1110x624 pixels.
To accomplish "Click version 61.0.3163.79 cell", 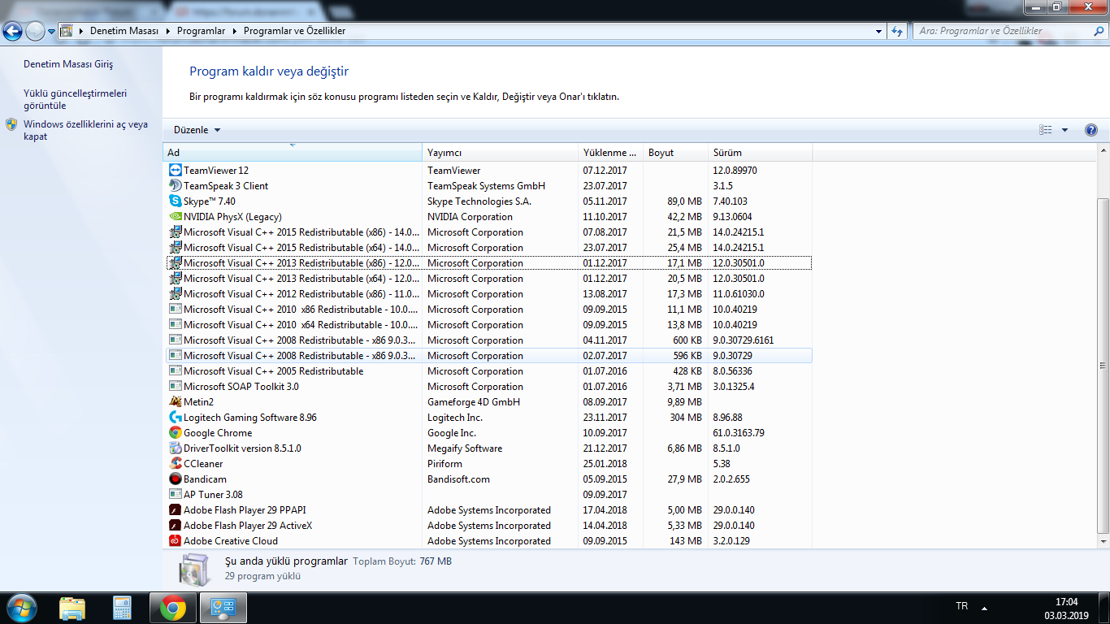I will click(739, 433).
